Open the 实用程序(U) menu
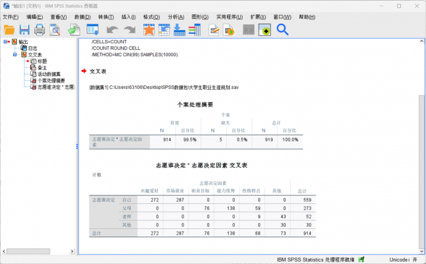The width and height of the screenshot is (426, 264). [x=229, y=17]
